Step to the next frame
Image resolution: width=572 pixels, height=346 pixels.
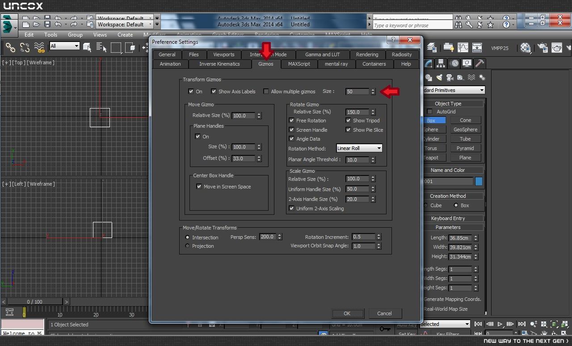tap(510, 324)
